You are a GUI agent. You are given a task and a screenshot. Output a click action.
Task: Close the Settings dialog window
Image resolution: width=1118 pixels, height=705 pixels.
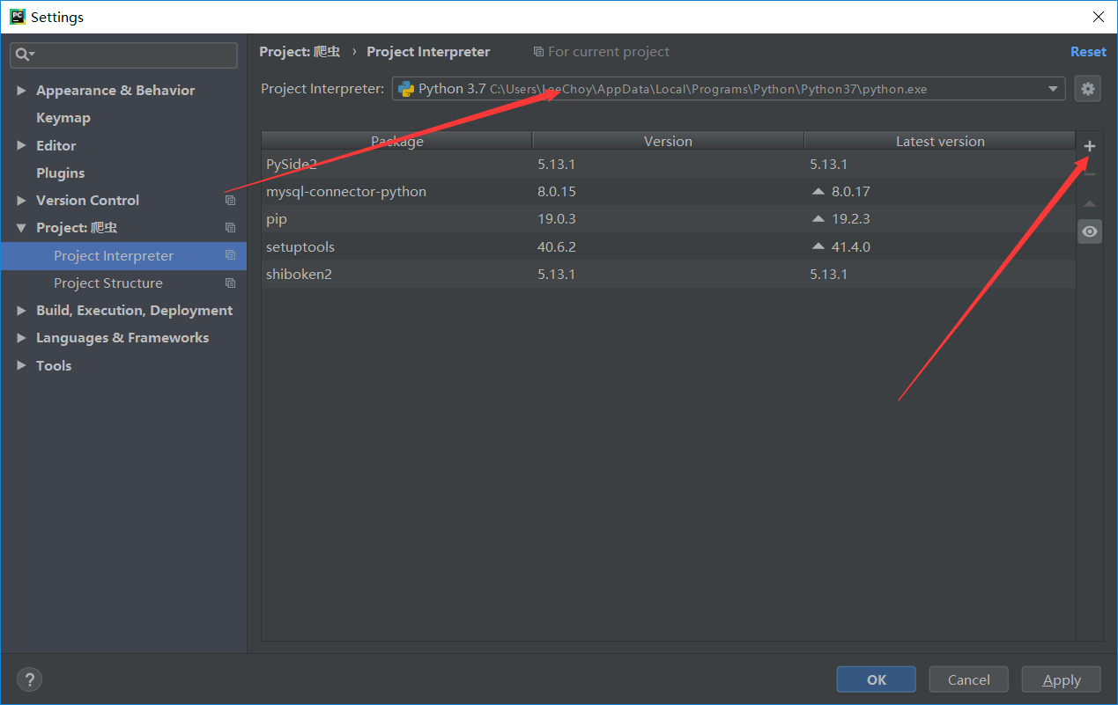click(1098, 17)
